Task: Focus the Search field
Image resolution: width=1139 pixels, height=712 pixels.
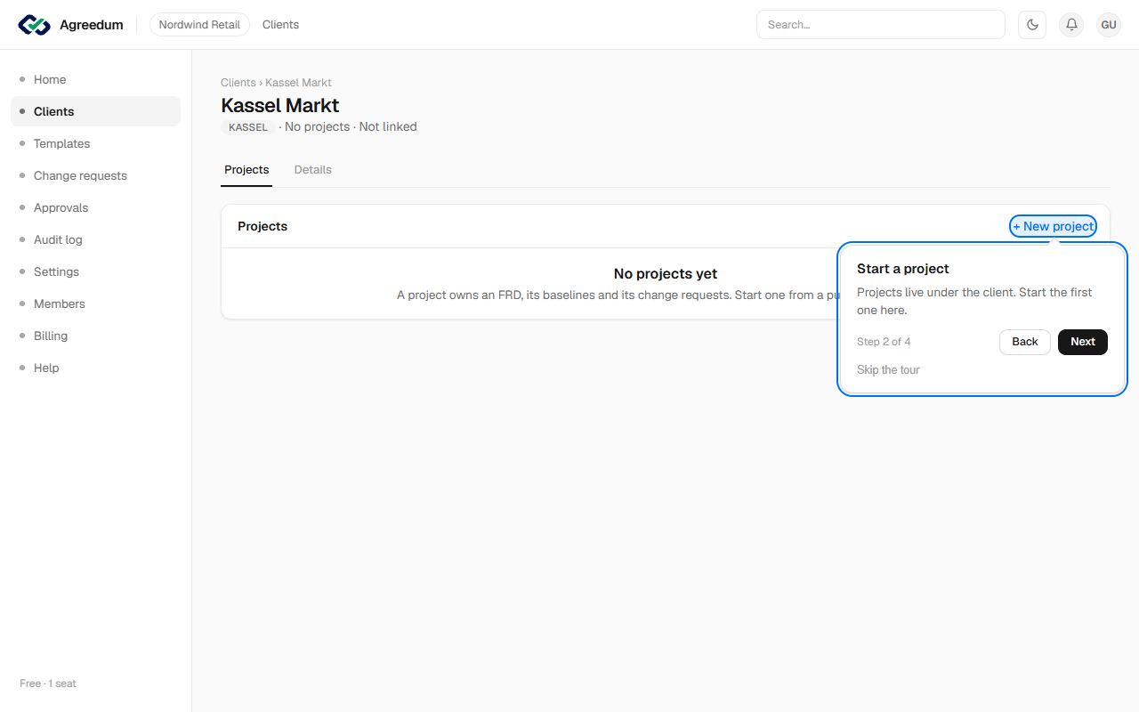Action: tap(881, 25)
